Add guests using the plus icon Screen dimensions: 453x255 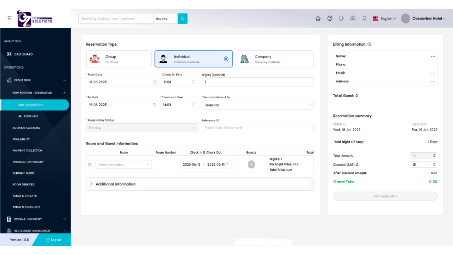click(251, 165)
